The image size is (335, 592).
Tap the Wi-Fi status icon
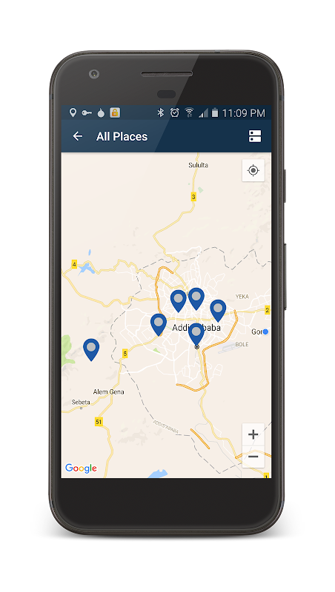click(x=189, y=112)
